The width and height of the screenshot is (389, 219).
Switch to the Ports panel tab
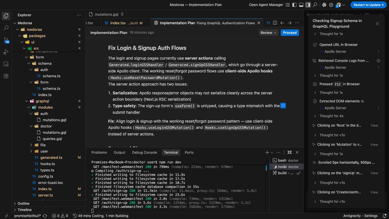point(189,152)
